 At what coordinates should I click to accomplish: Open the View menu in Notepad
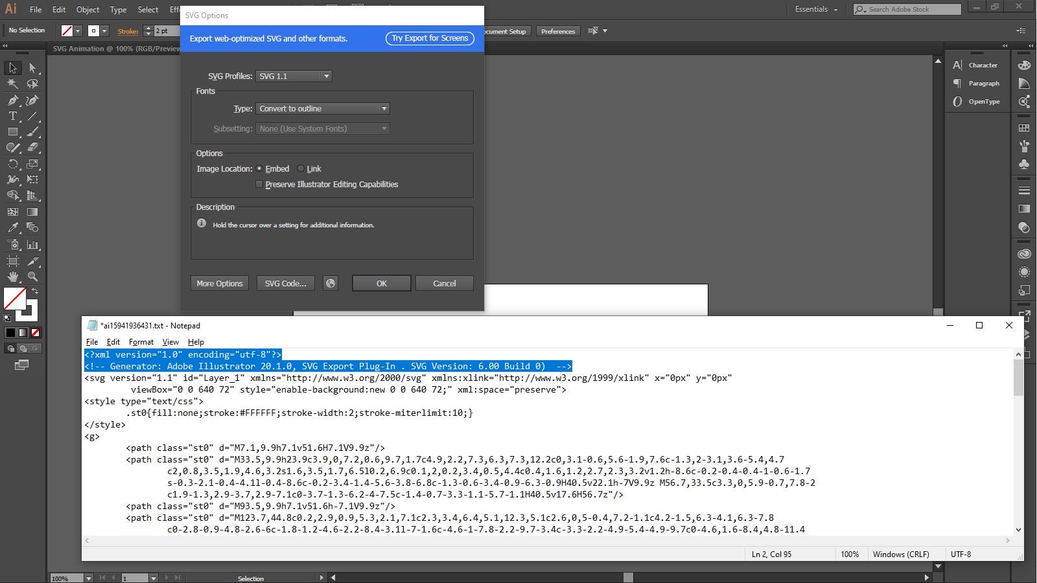tap(170, 342)
